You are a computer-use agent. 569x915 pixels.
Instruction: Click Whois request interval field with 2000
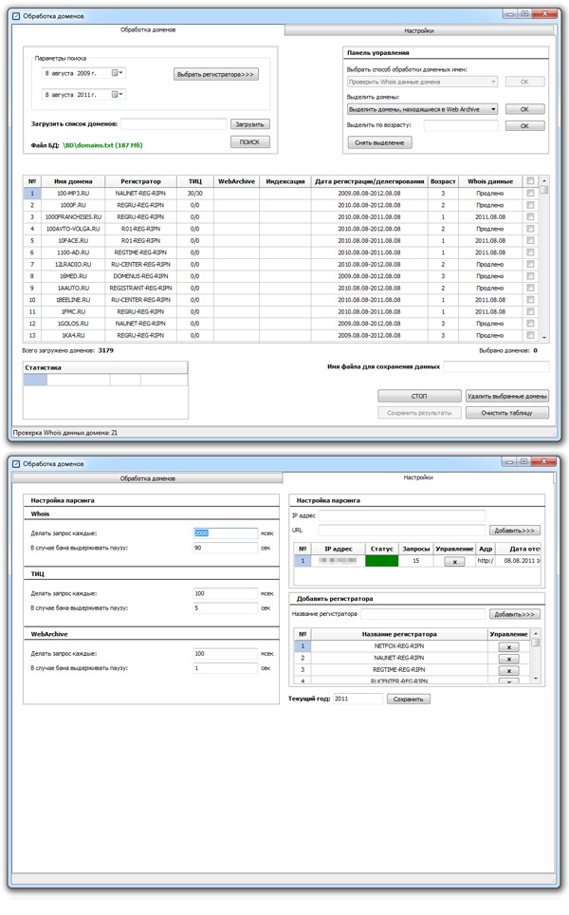point(225,532)
